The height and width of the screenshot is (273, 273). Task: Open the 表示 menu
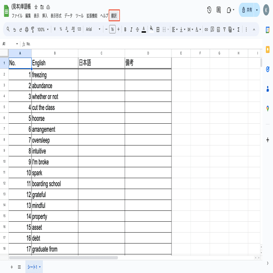click(37, 16)
